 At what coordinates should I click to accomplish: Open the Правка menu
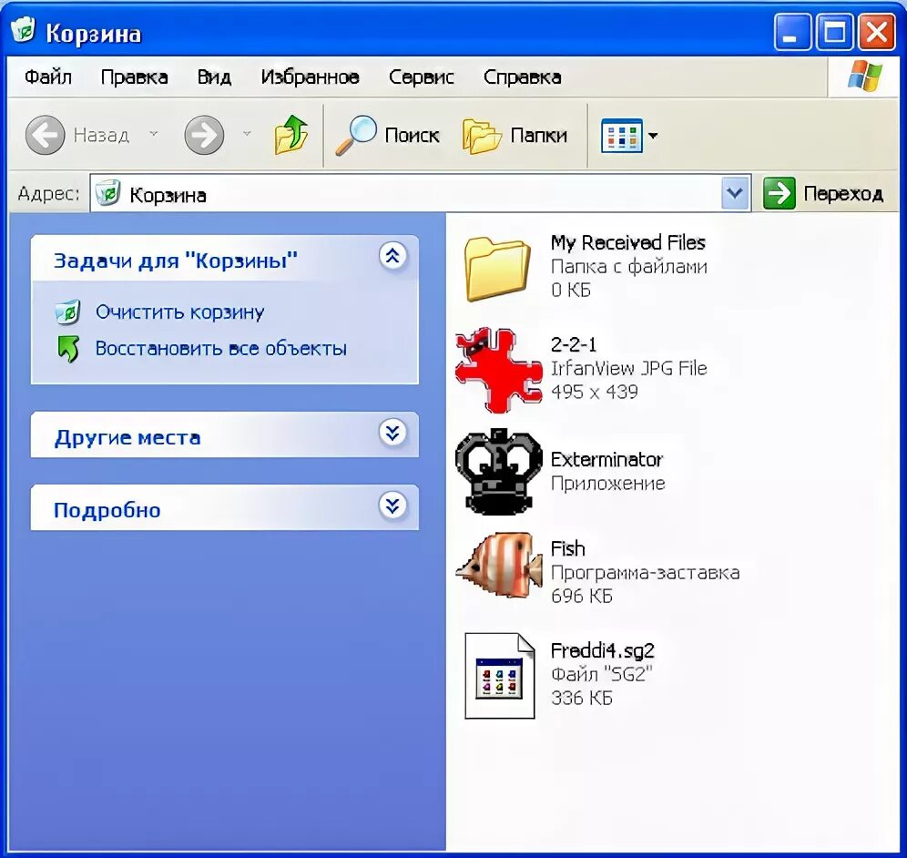coord(134,77)
